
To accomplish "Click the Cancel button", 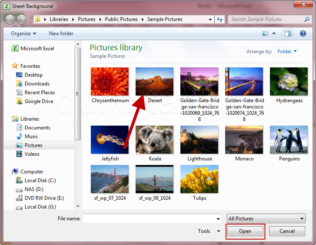I will tap(287, 231).
